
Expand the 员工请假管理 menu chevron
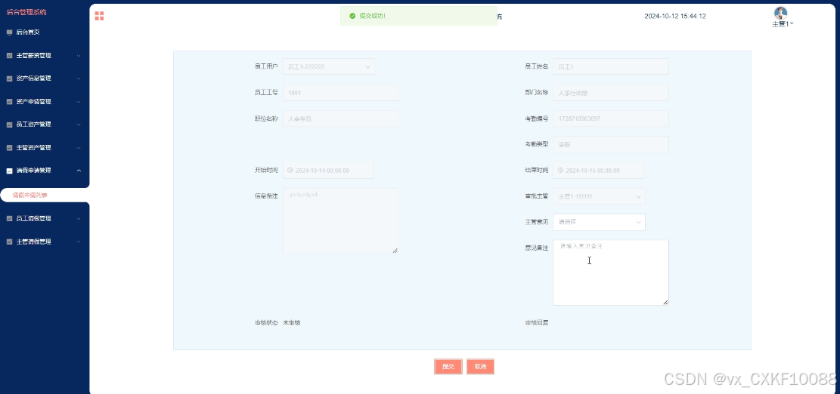79,219
